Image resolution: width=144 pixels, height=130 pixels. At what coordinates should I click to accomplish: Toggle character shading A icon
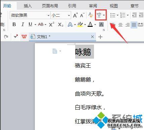tap(101, 24)
